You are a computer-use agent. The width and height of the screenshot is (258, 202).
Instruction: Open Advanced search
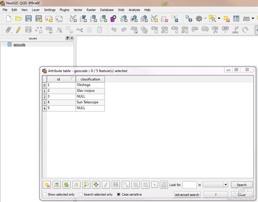(x=187, y=194)
